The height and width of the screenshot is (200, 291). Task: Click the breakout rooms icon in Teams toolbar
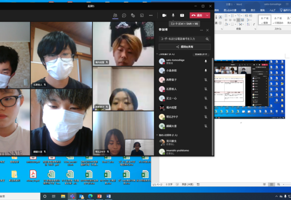[142, 15]
